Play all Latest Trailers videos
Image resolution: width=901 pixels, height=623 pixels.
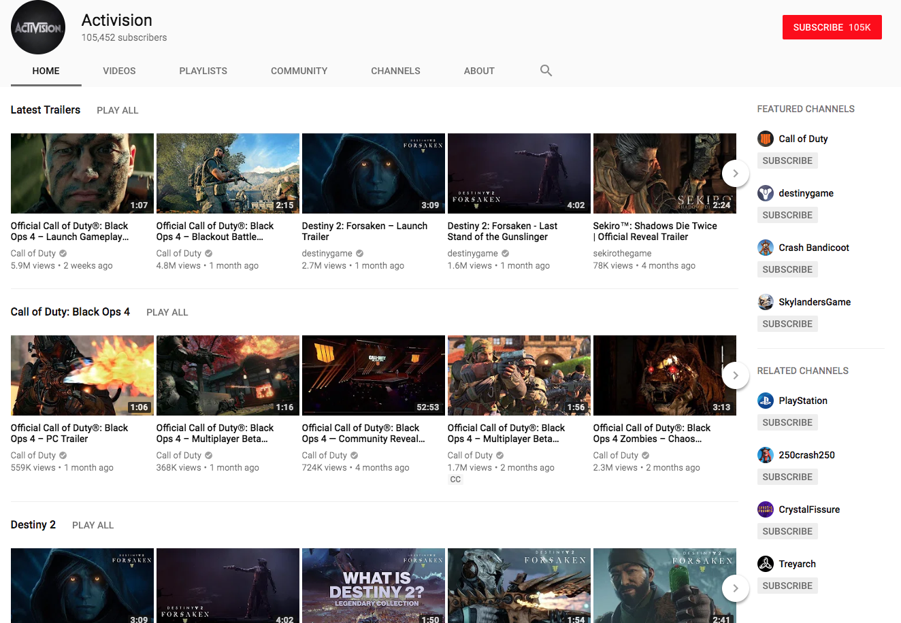tap(118, 110)
